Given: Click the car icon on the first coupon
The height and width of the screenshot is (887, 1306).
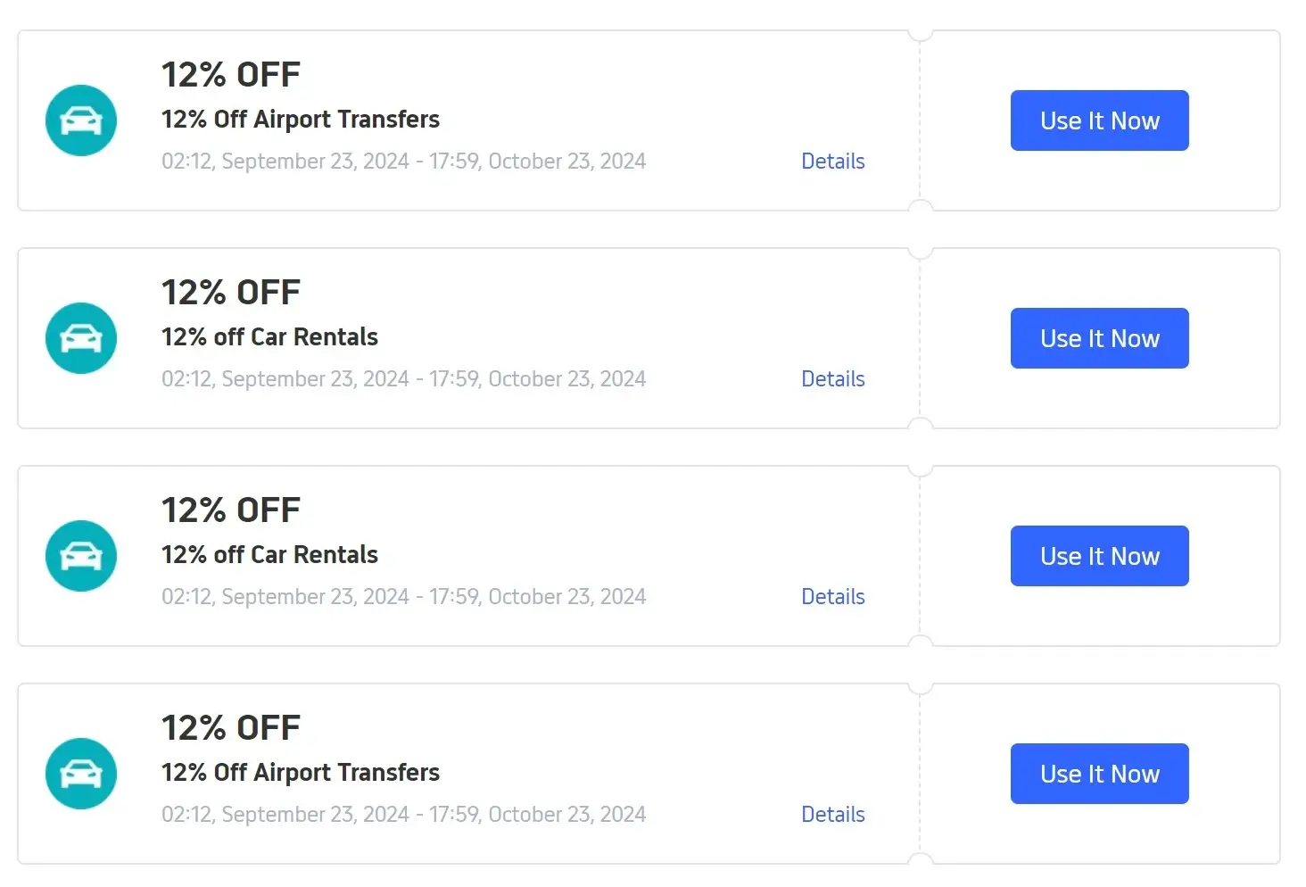Looking at the screenshot, I should 81,120.
